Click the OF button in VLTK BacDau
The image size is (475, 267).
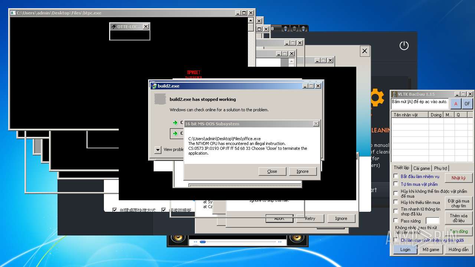pyautogui.click(x=467, y=104)
